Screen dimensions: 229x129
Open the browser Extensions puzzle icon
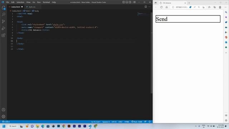[209, 7]
